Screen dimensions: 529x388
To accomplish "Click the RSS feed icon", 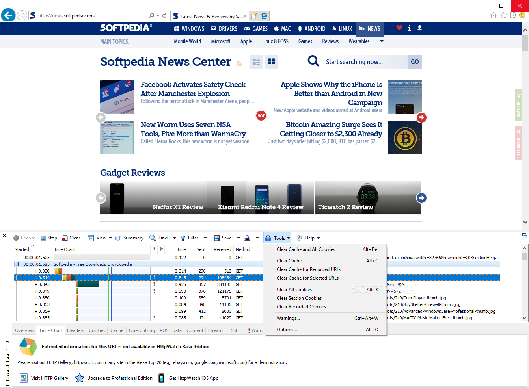I will coord(239,63).
